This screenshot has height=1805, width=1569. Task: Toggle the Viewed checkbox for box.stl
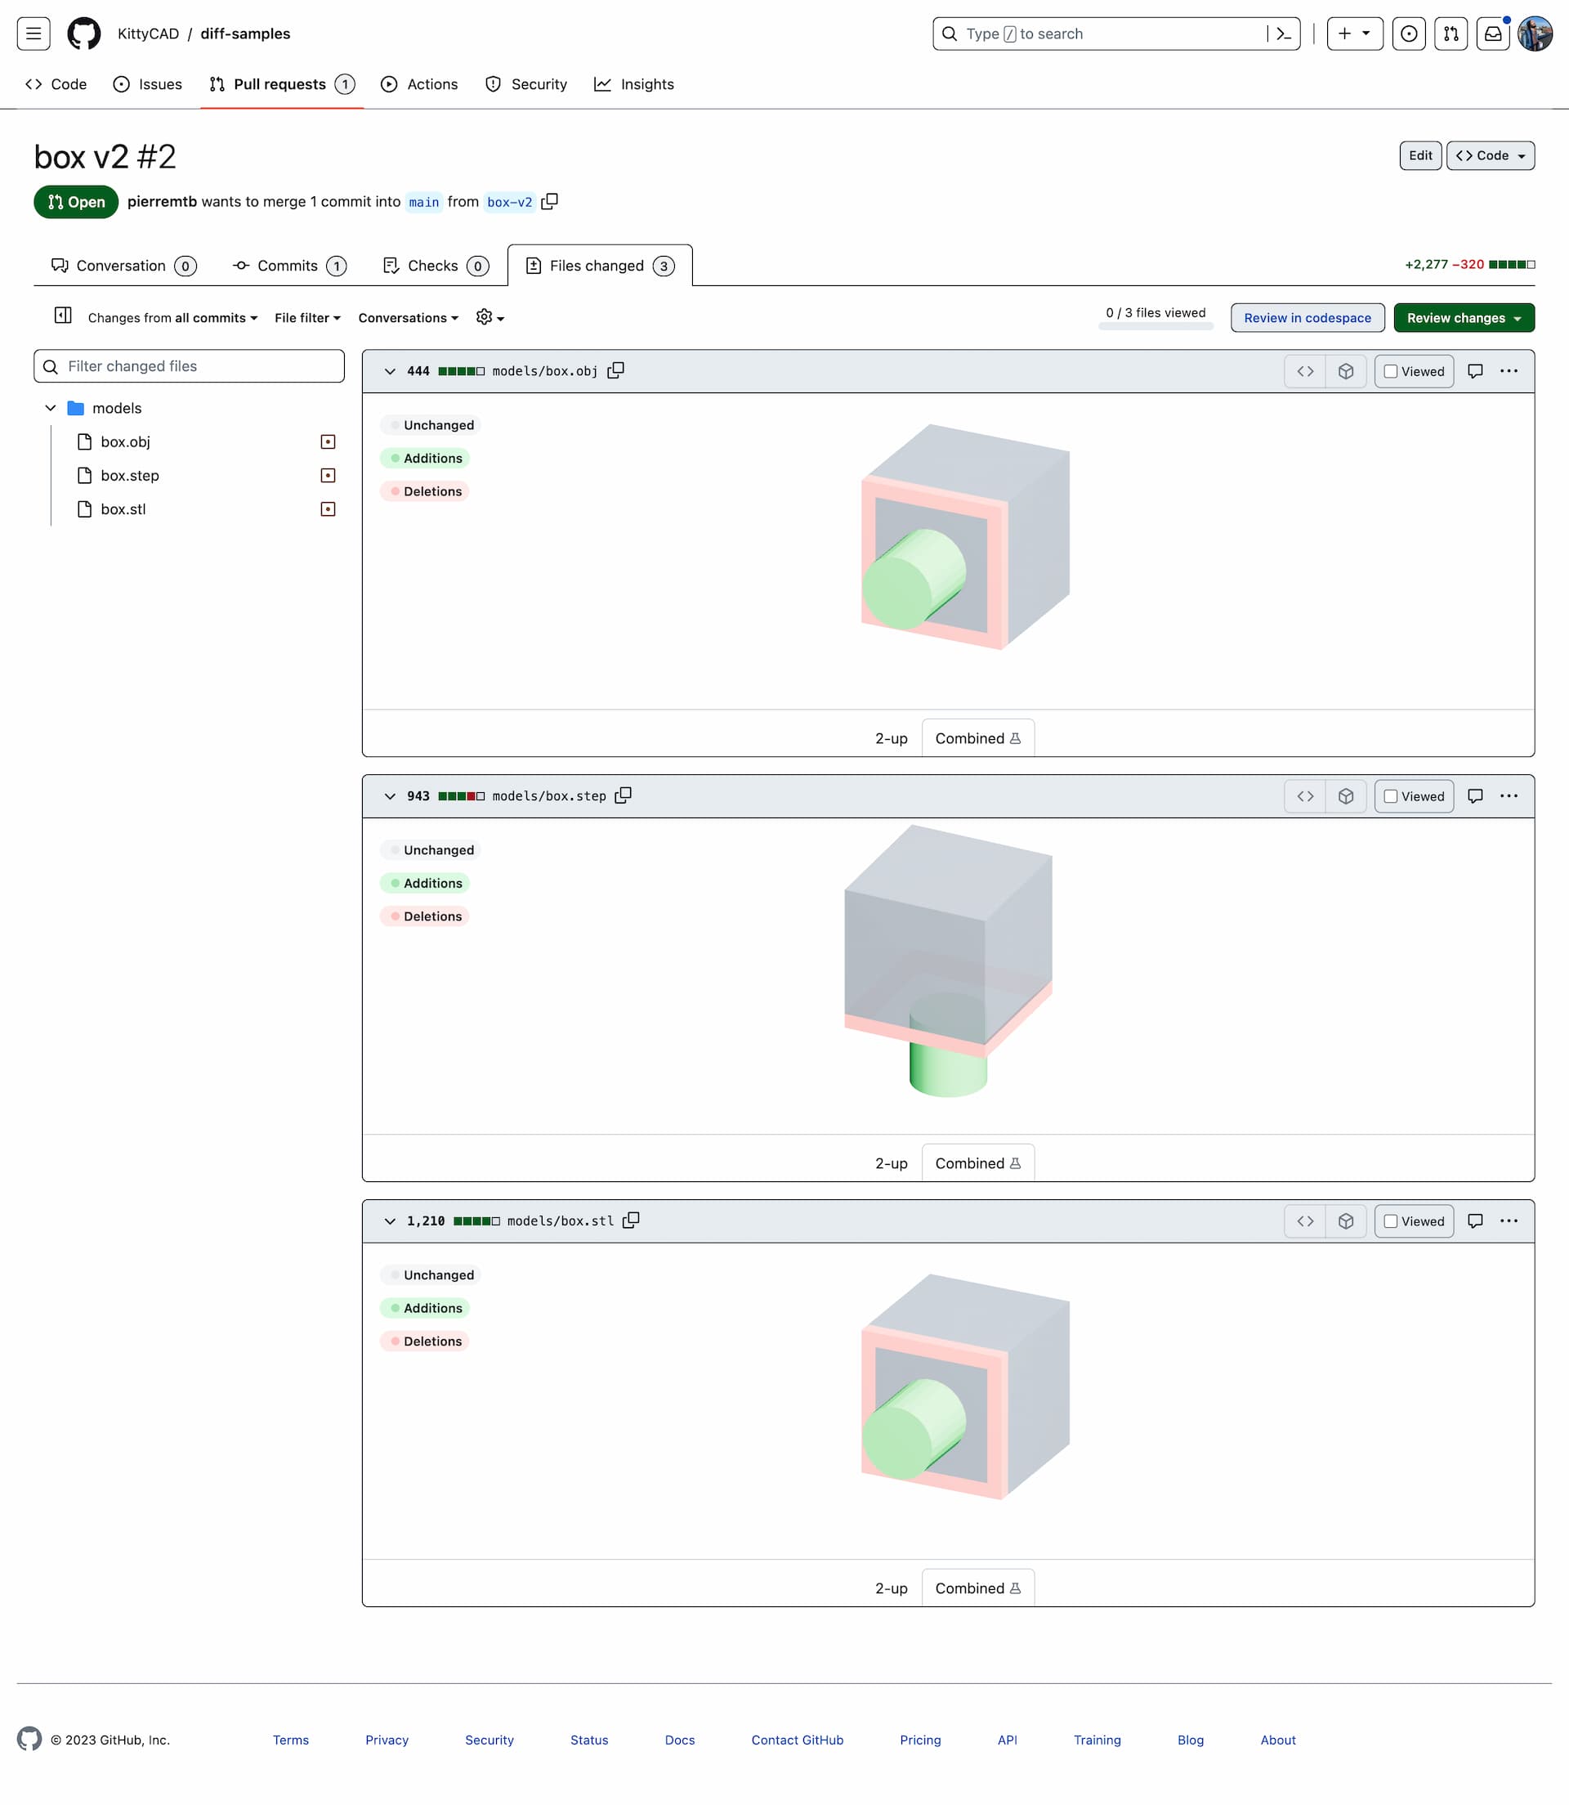coord(1389,1221)
